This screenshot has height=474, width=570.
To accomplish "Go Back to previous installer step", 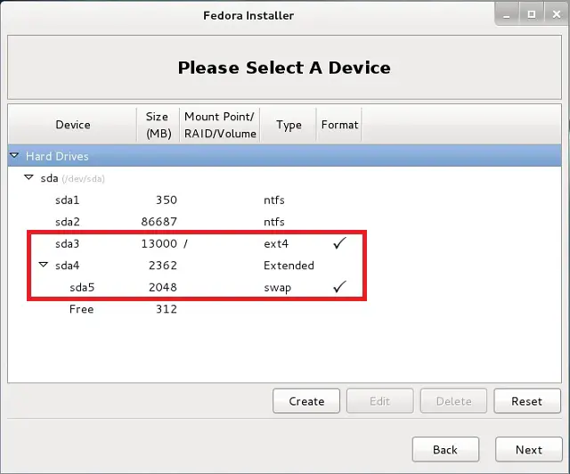I will point(445,450).
